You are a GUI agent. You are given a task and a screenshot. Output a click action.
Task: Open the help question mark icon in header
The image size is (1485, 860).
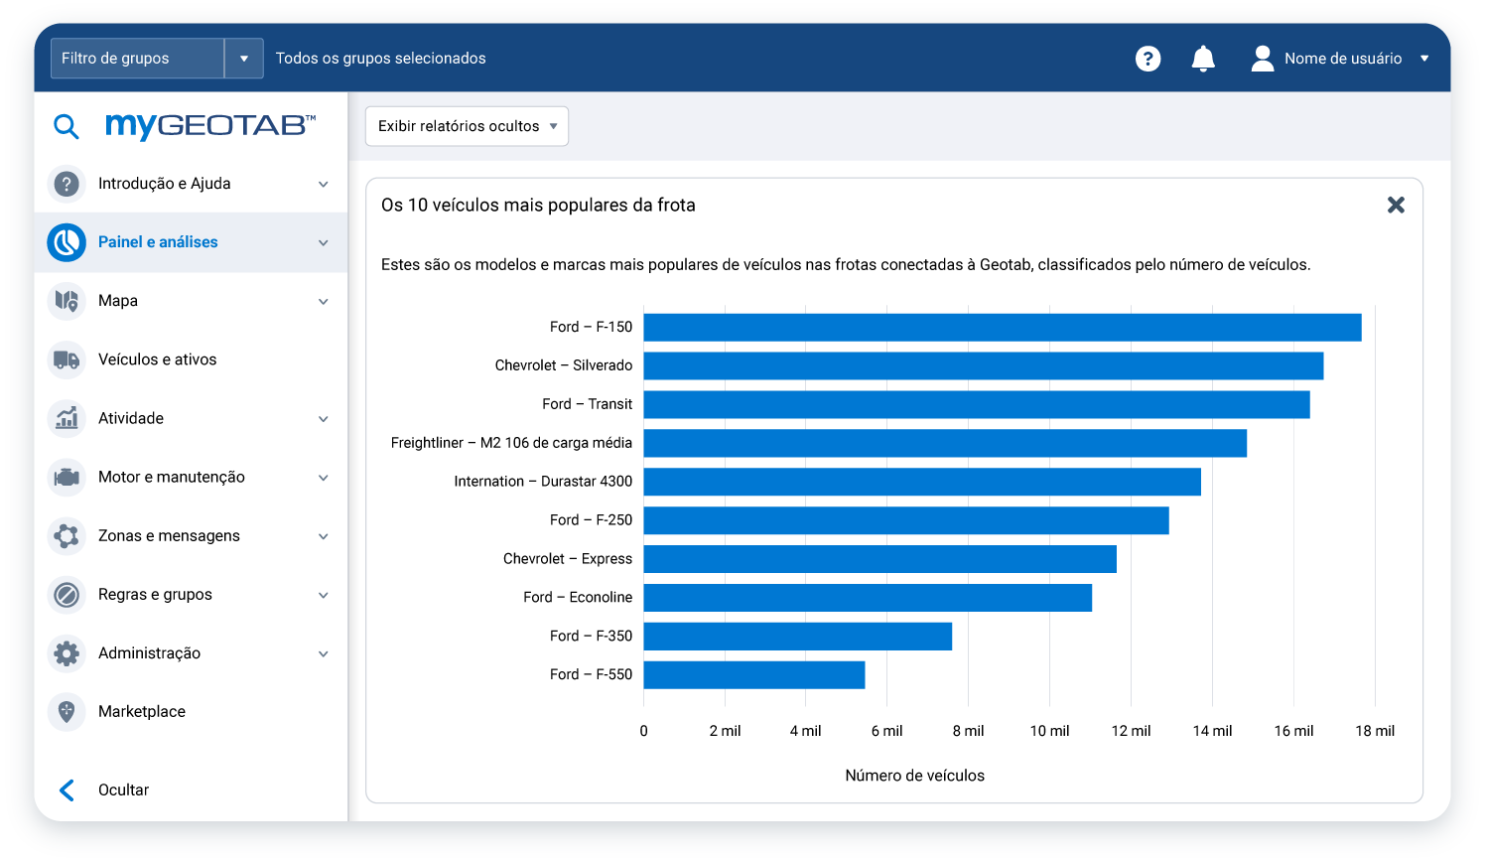pyautogui.click(x=1147, y=59)
